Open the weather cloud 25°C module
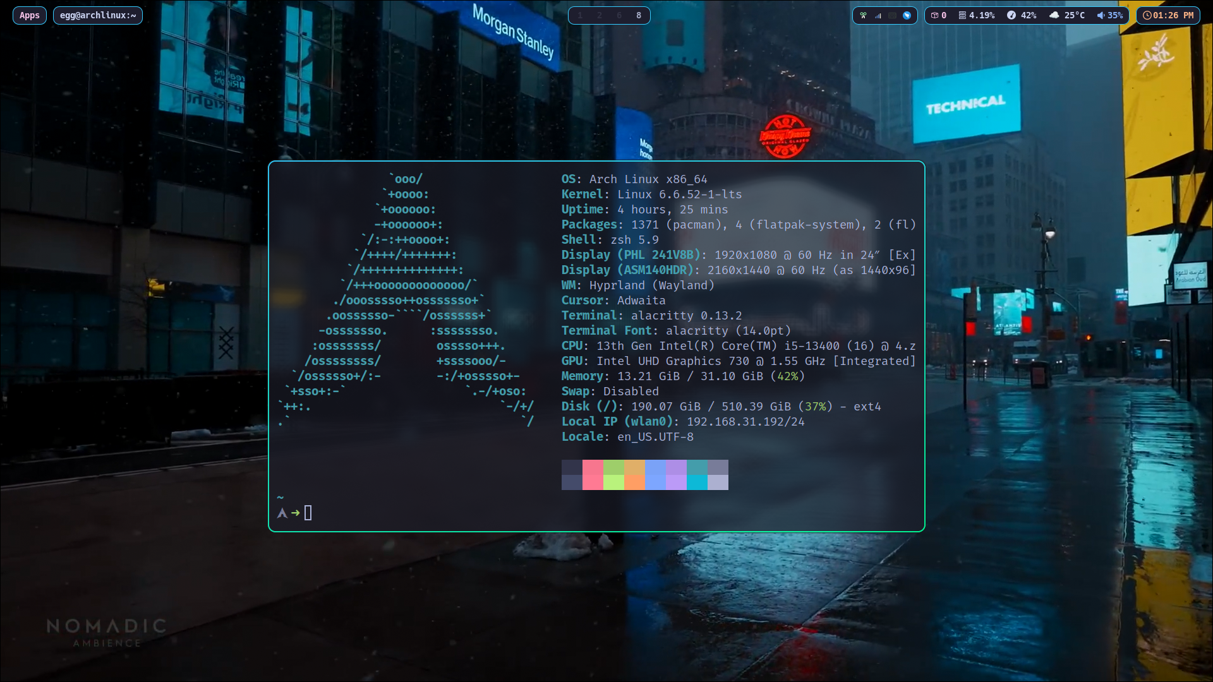This screenshot has width=1213, height=682. pyautogui.click(x=1066, y=15)
